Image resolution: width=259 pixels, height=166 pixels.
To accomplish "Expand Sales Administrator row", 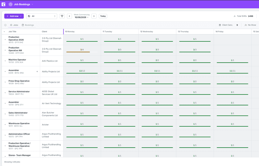I will coord(5,114).
